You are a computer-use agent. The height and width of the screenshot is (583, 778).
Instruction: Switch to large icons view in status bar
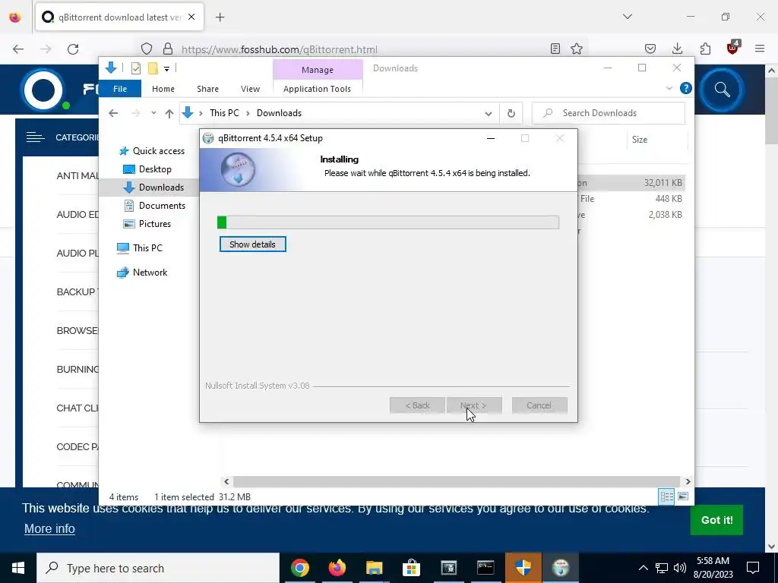[683, 496]
